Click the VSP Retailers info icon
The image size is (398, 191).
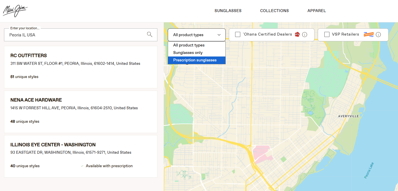[x=378, y=35]
